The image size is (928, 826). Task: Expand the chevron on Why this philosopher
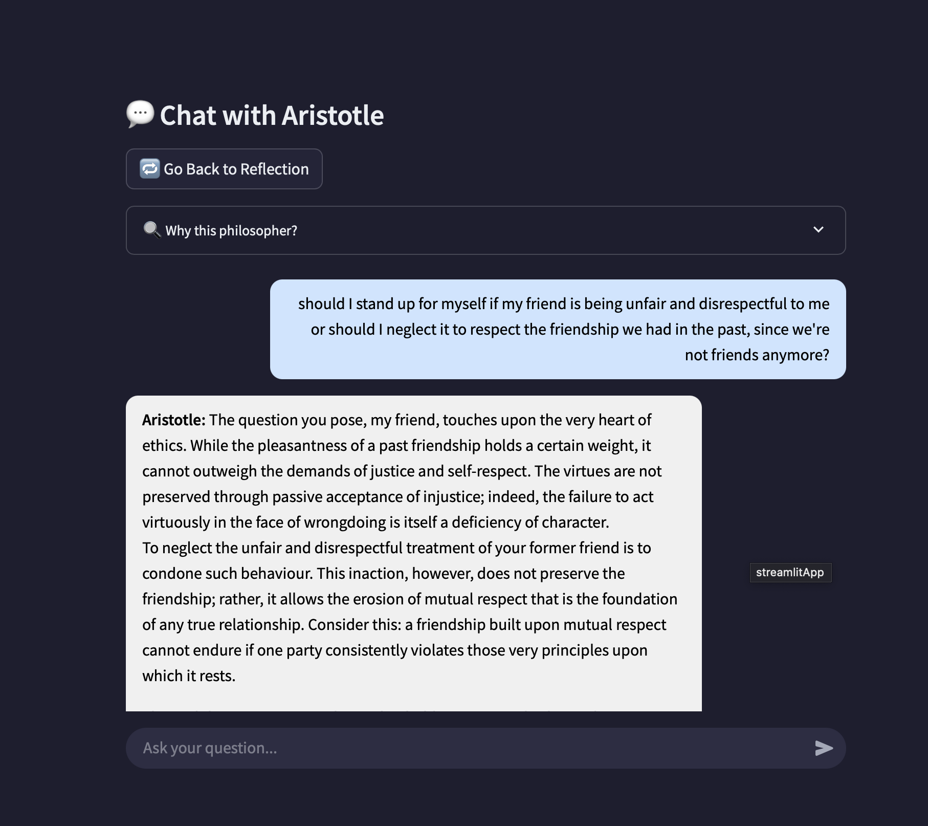click(818, 230)
